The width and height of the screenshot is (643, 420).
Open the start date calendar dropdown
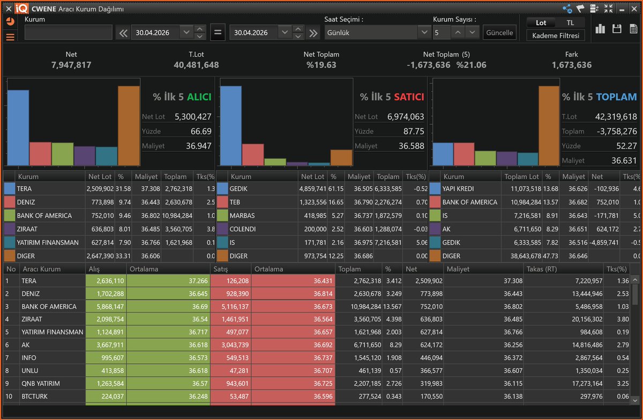click(x=186, y=33)
